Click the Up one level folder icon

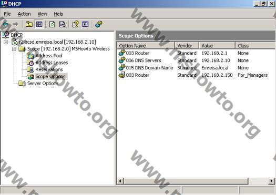tap(29, 24)
